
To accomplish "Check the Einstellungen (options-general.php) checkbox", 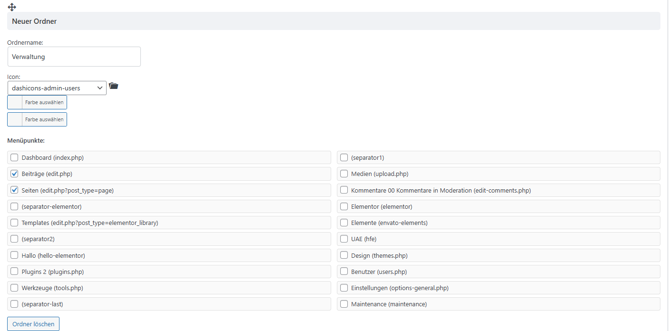I will 344,288.
